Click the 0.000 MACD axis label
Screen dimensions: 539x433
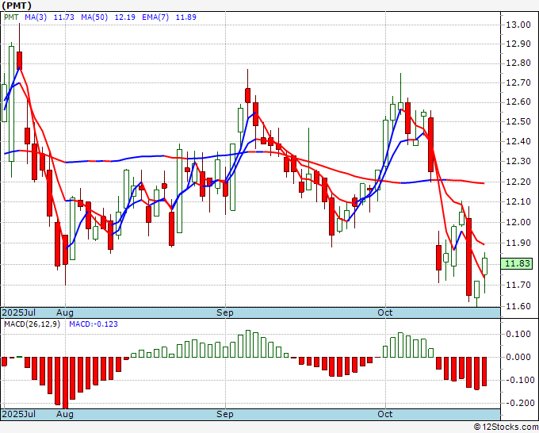pos(520,358)
